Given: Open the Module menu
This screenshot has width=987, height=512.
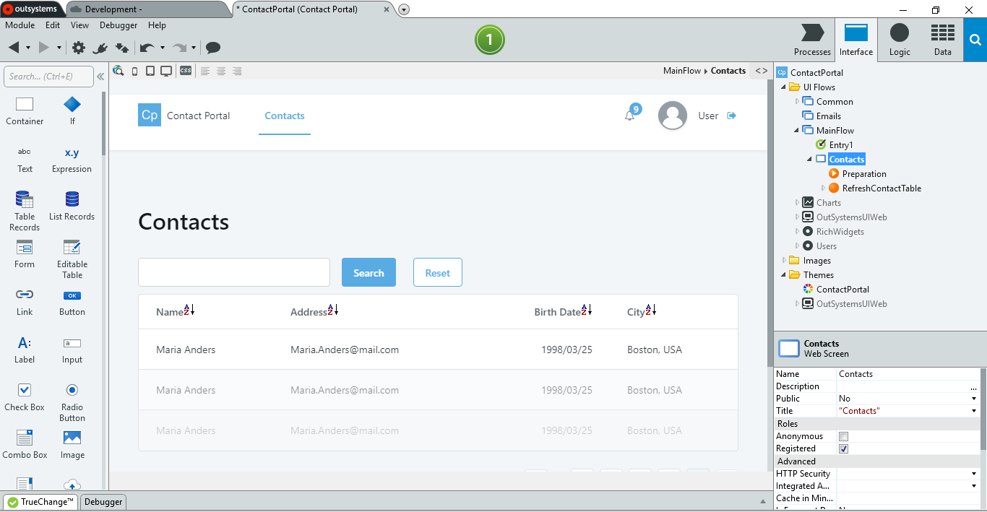Looking at the screenshot, I should tap(20, 25).
